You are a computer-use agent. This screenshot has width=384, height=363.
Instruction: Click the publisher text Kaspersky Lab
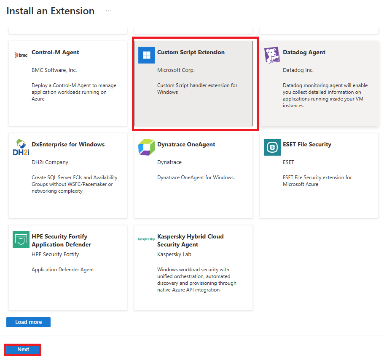174,254
